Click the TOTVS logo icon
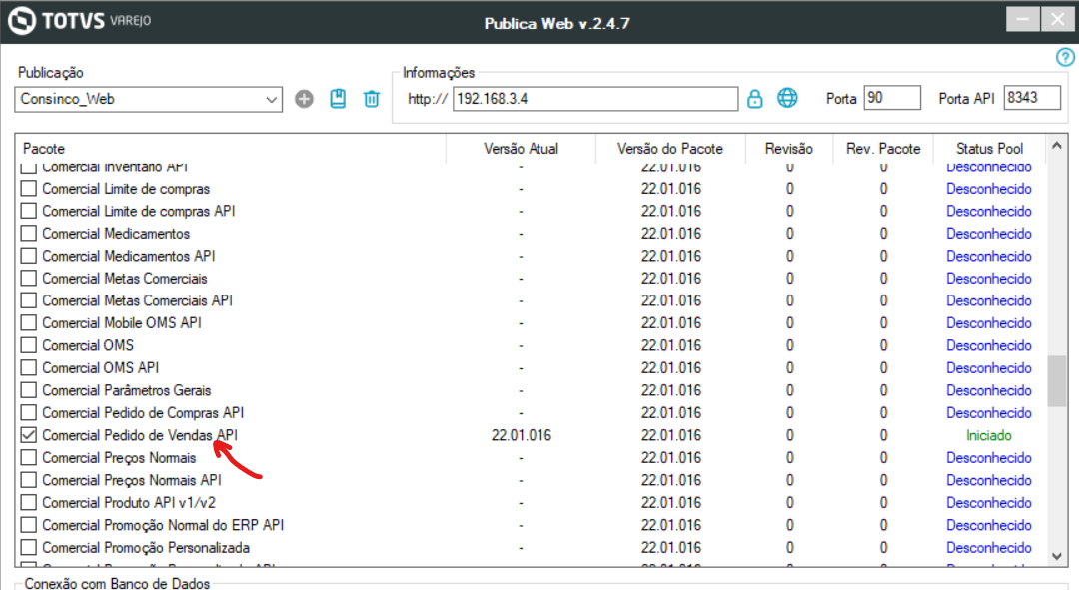The height and width of the screenshot is (590, 1079). (x=22, y=21)
